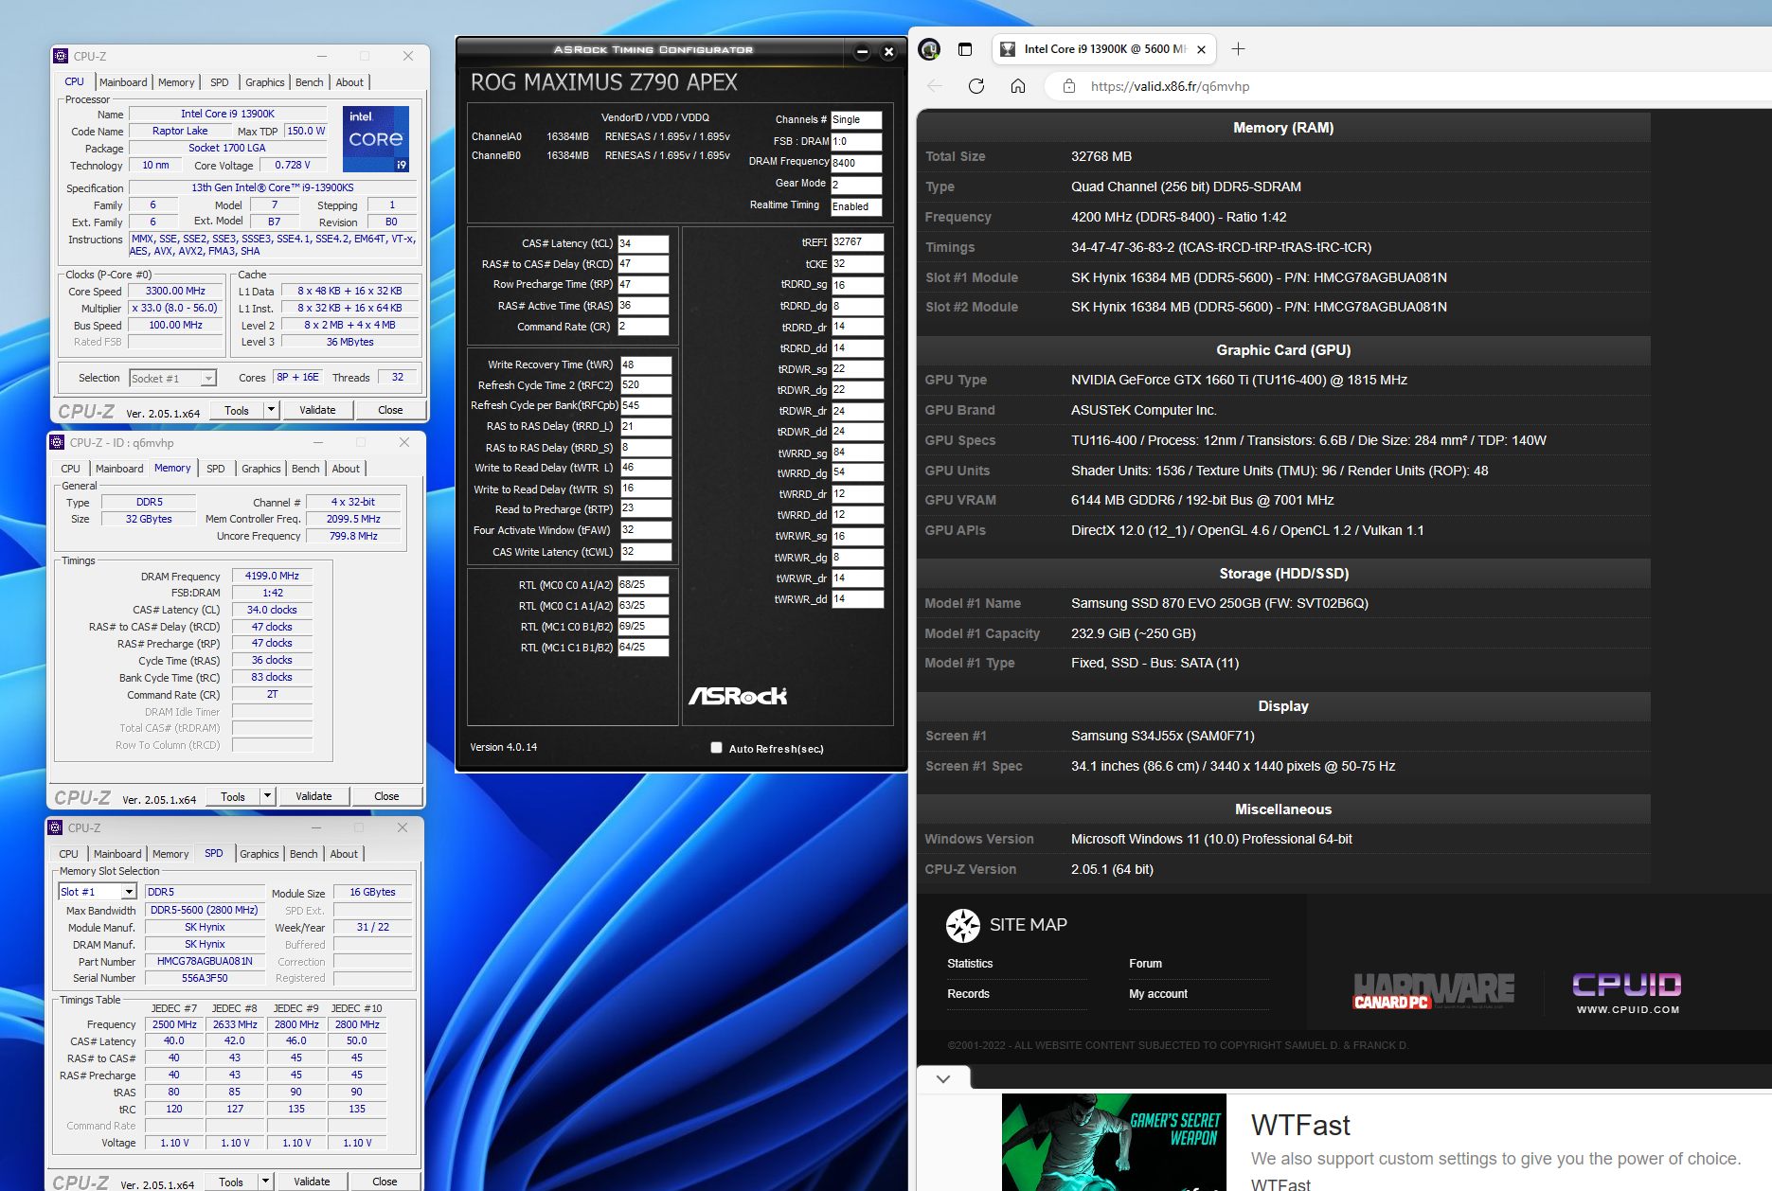Minimize the ASRock Timing Configurator window
This screenshot has width=1772, height=1191.
(862, 52)
